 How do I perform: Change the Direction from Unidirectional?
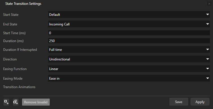129,59
